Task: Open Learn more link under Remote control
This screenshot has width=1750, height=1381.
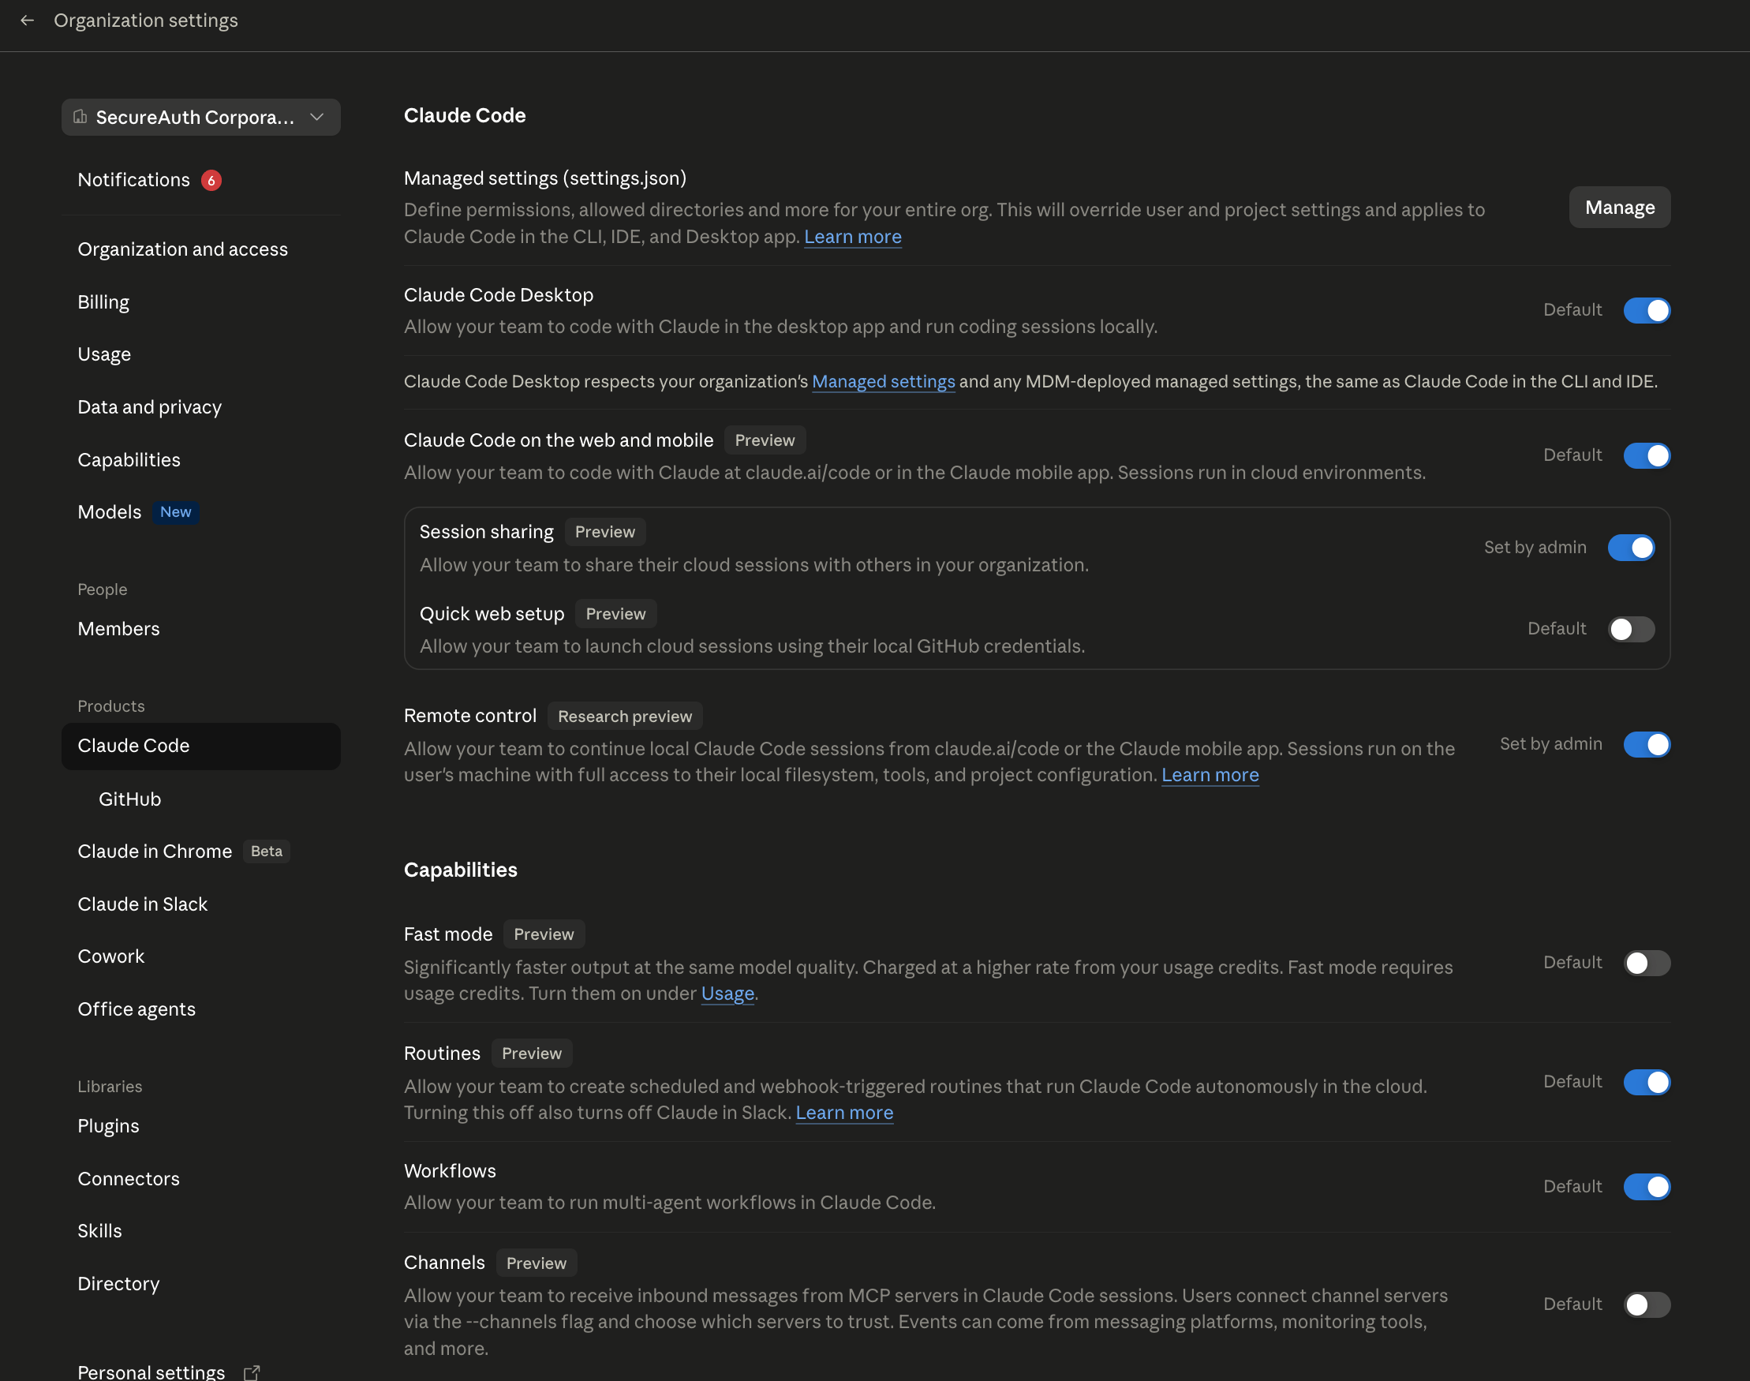Action: click(x=1210, y=776)
